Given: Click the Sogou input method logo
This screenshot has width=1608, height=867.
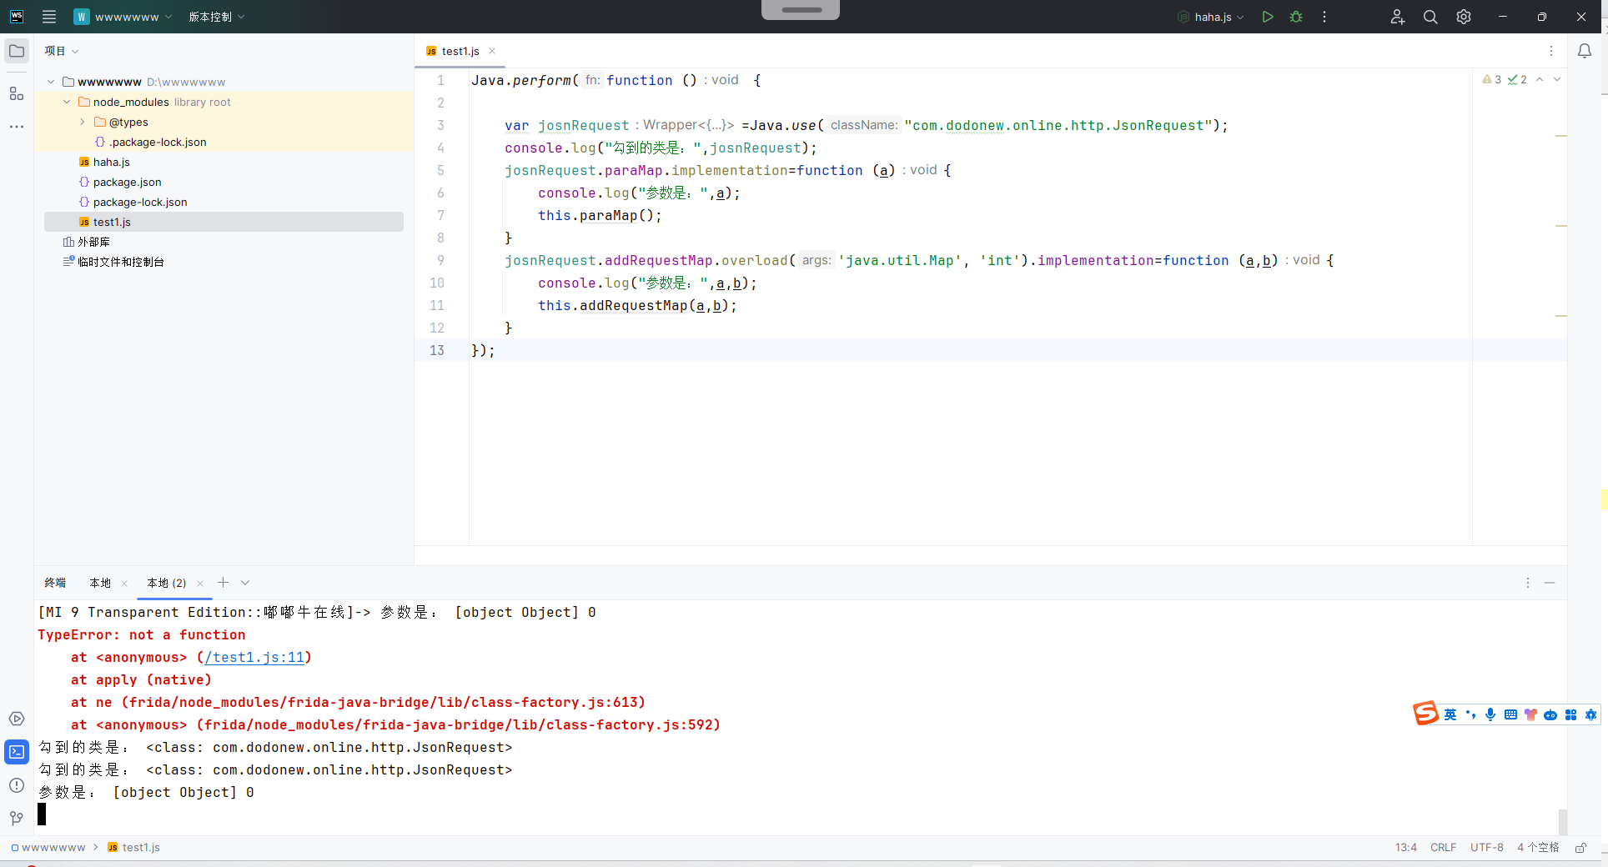Looking at the screenshot, I should pos(1426,714).
